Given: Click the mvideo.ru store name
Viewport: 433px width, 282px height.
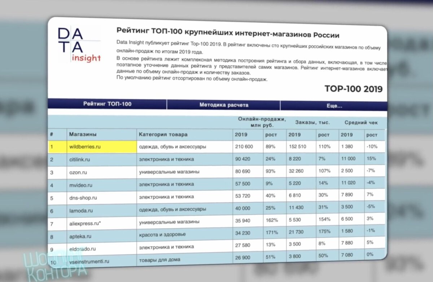Looking at the screenshot, I should pyautogui.click(x=80, y=185).
